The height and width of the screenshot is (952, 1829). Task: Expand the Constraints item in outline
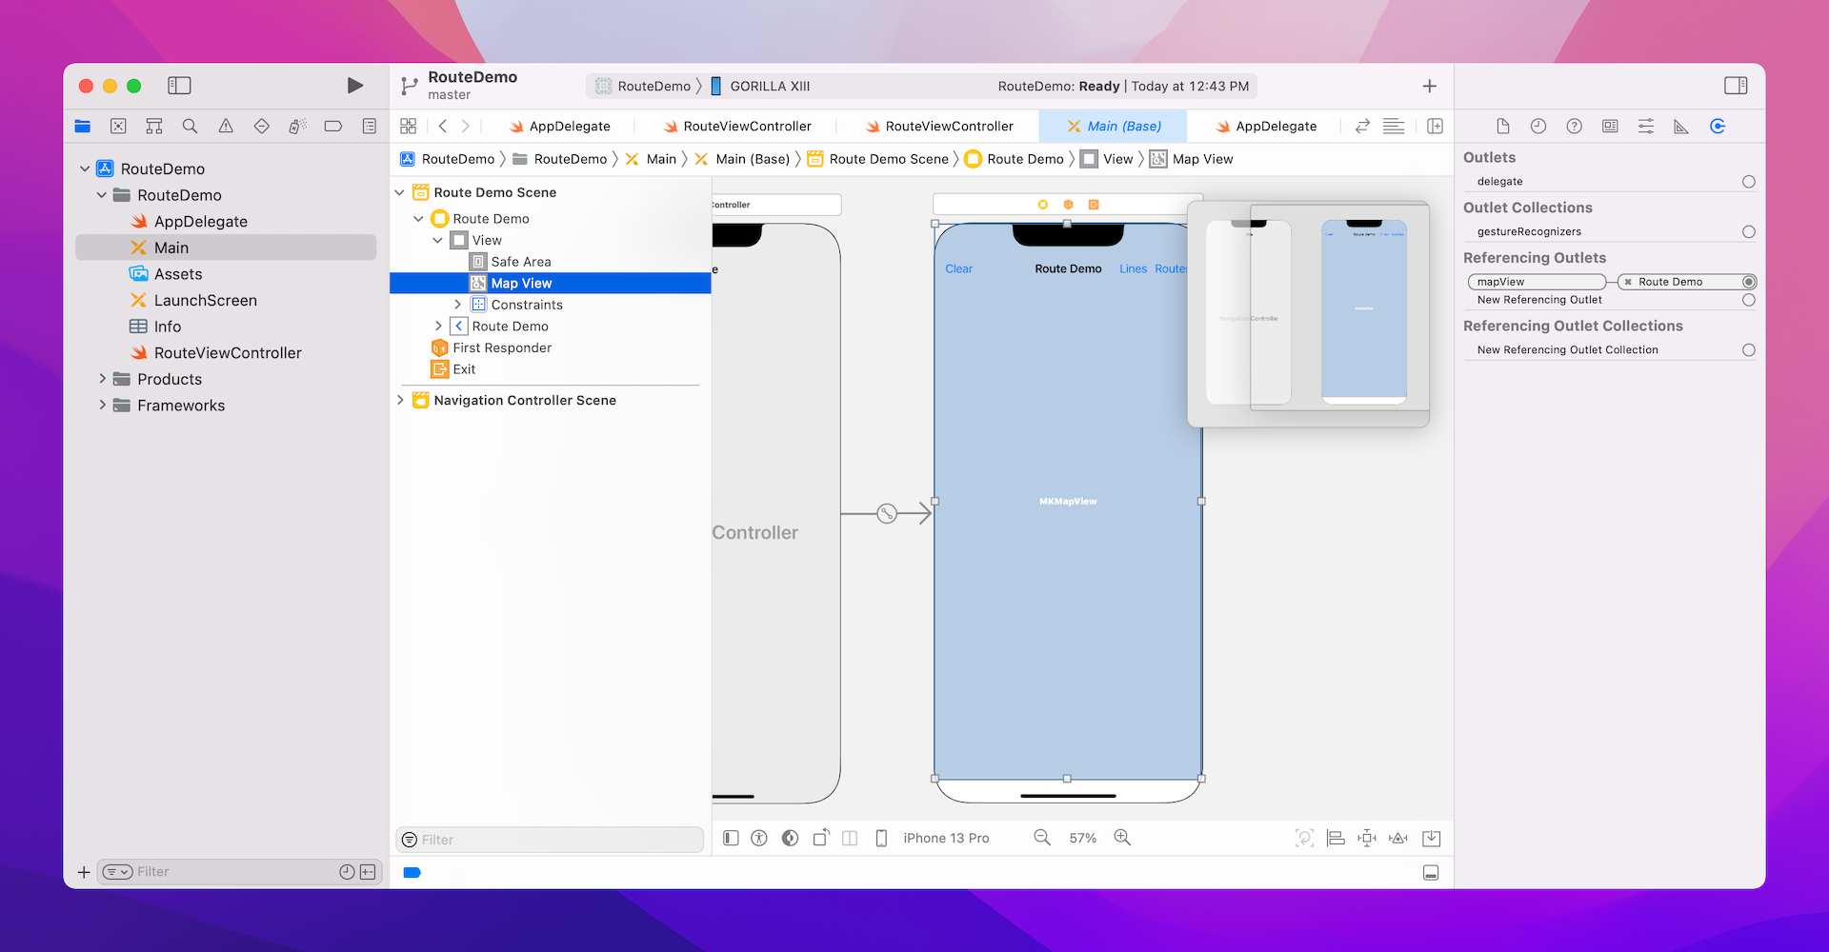point(457,305)
